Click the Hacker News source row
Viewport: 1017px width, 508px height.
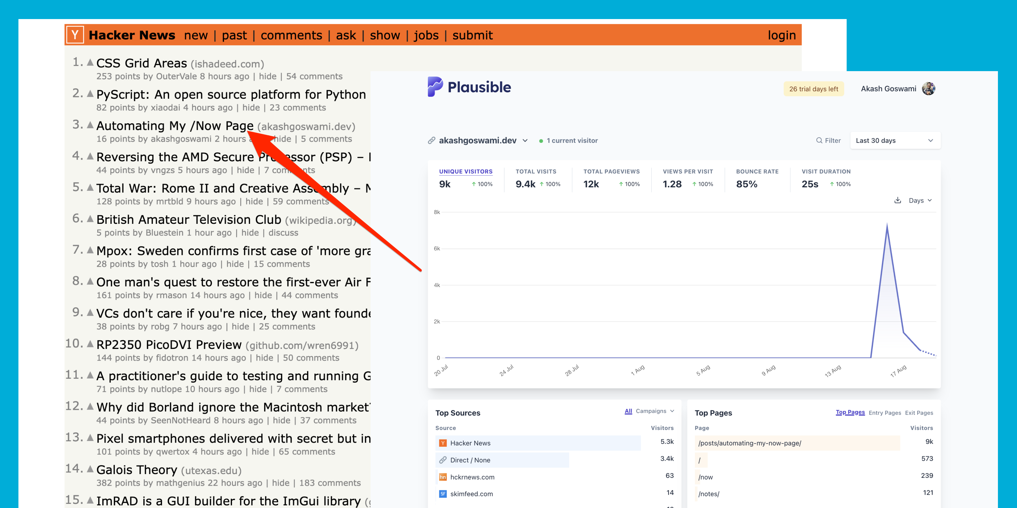555,443
